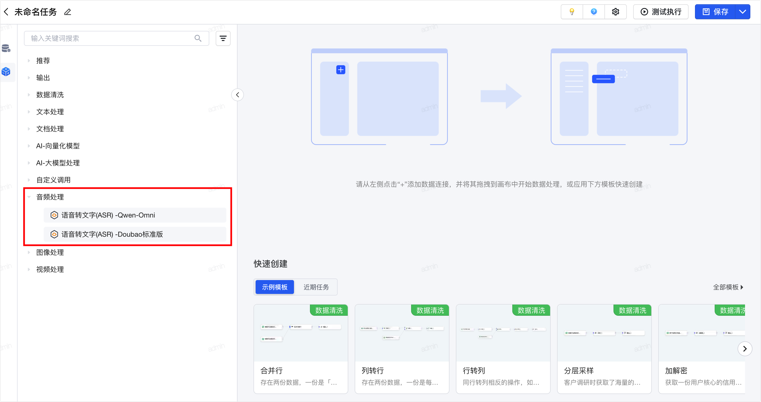761x402 pixels.
Task: Edit the task name with the pencil icon
Action: point(68,12)
